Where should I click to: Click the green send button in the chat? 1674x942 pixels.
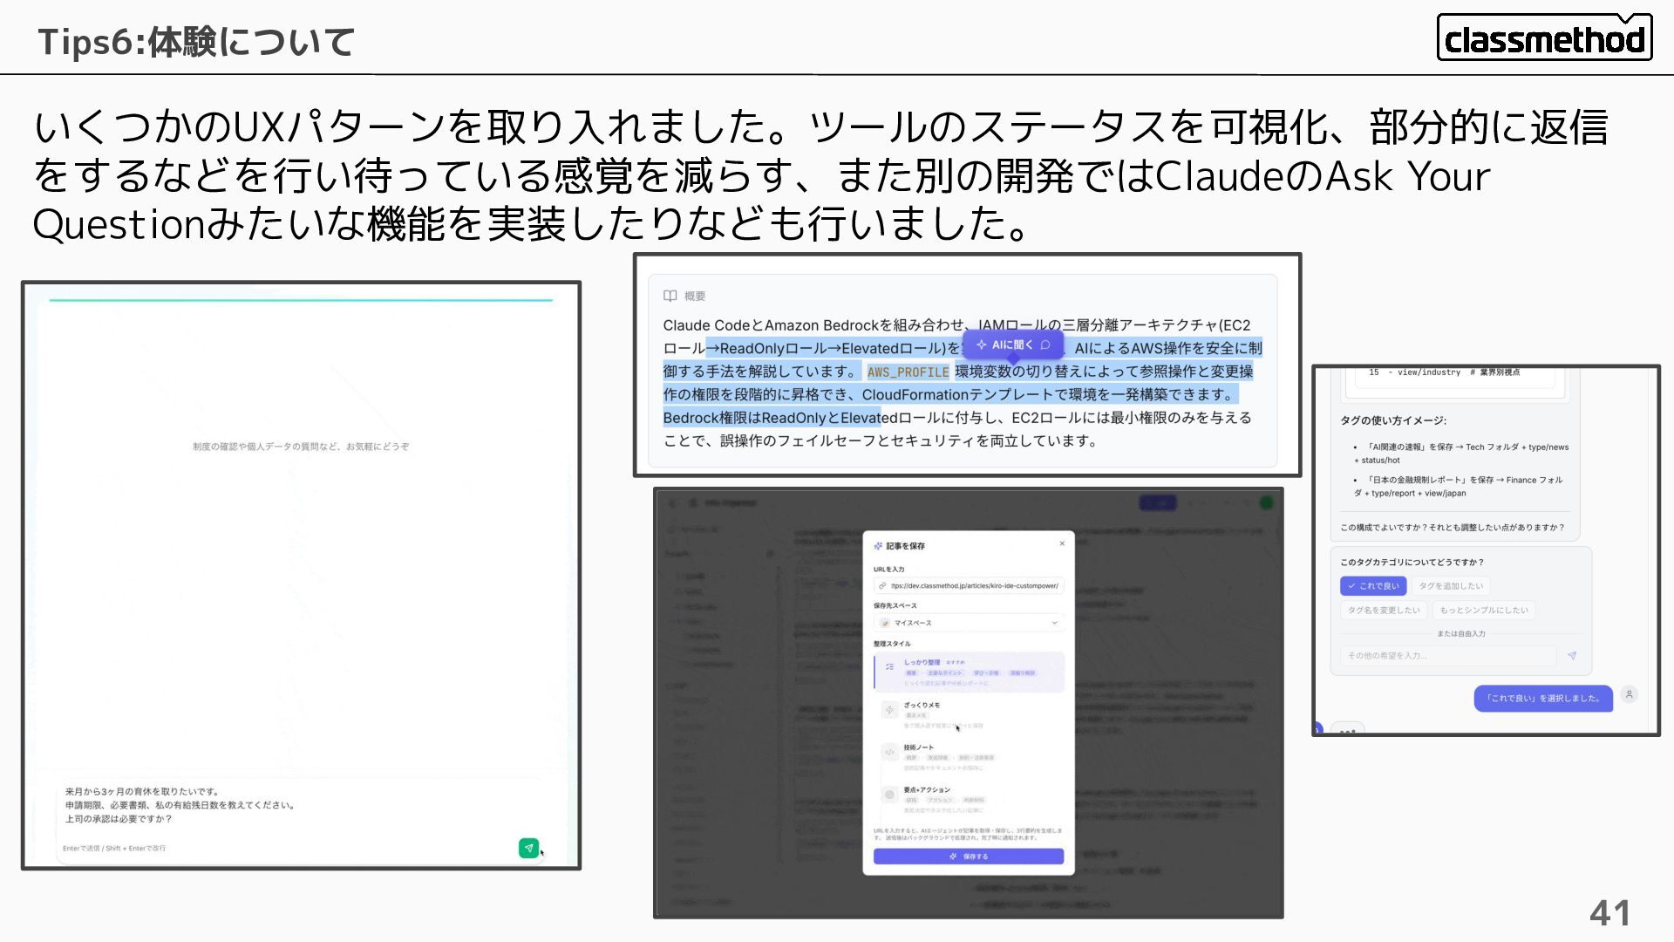528,848
